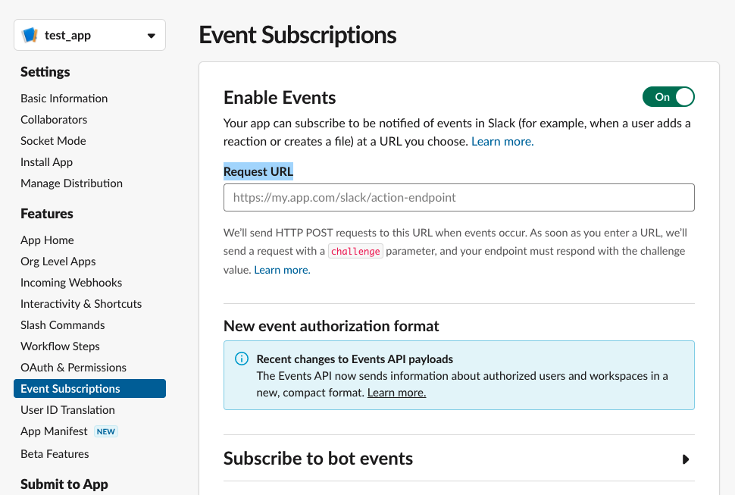Open Interactivity & Shortcuts page
This screenshot has width=735, height=495.
pyautogui.click(x=81, y=304)
